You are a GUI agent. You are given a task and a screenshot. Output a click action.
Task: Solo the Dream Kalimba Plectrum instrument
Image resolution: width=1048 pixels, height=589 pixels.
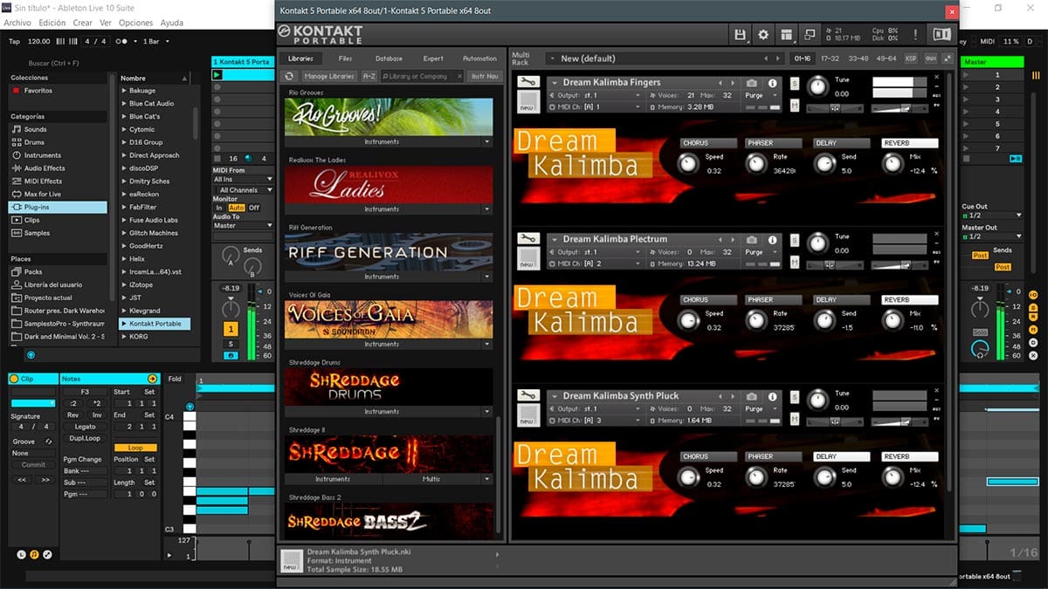tap(795, 241)
